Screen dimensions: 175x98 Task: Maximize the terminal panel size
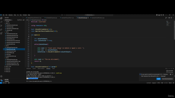(x=171, y=69)
